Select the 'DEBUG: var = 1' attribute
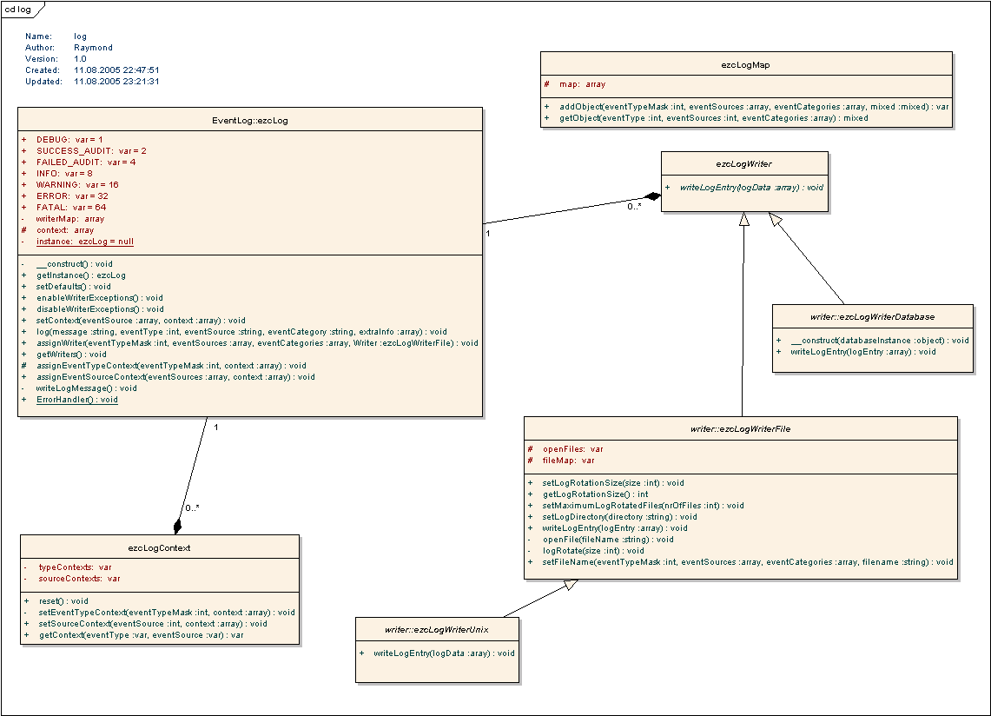 (69, 139)
